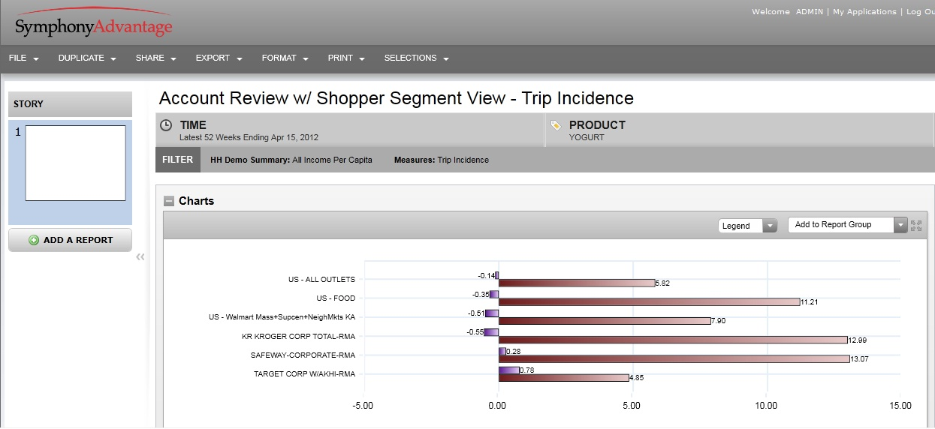935x429 pixels.
Task: Click the FILTER button
Action: 178,160
